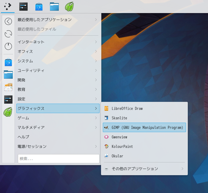
Task: Open System Settings from the top panel
Action: point(23,7)
